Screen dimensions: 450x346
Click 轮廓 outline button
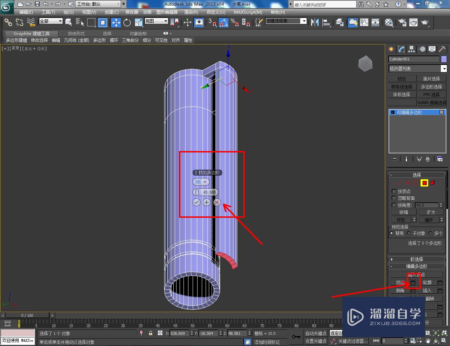427,282
